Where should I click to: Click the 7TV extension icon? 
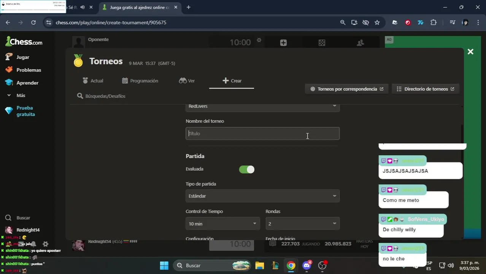420,22
